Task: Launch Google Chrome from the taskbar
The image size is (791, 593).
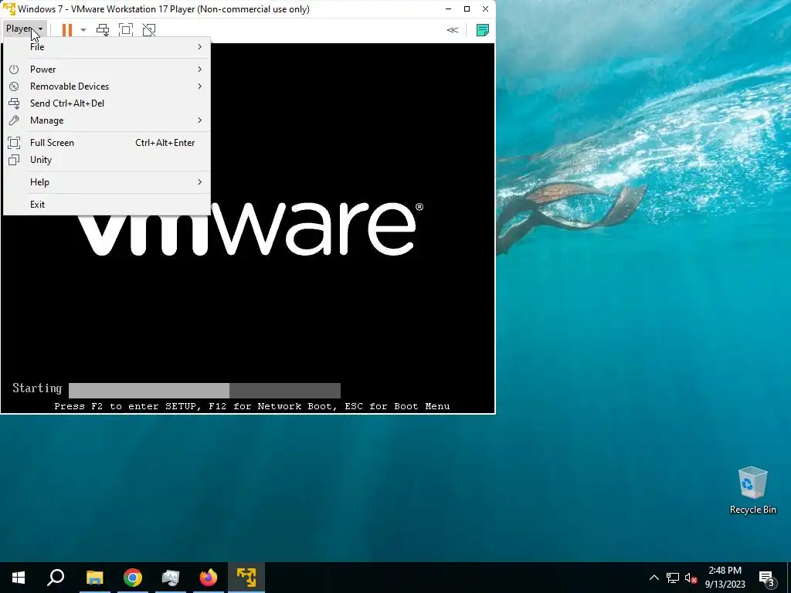Action: (x=133, y=578)
